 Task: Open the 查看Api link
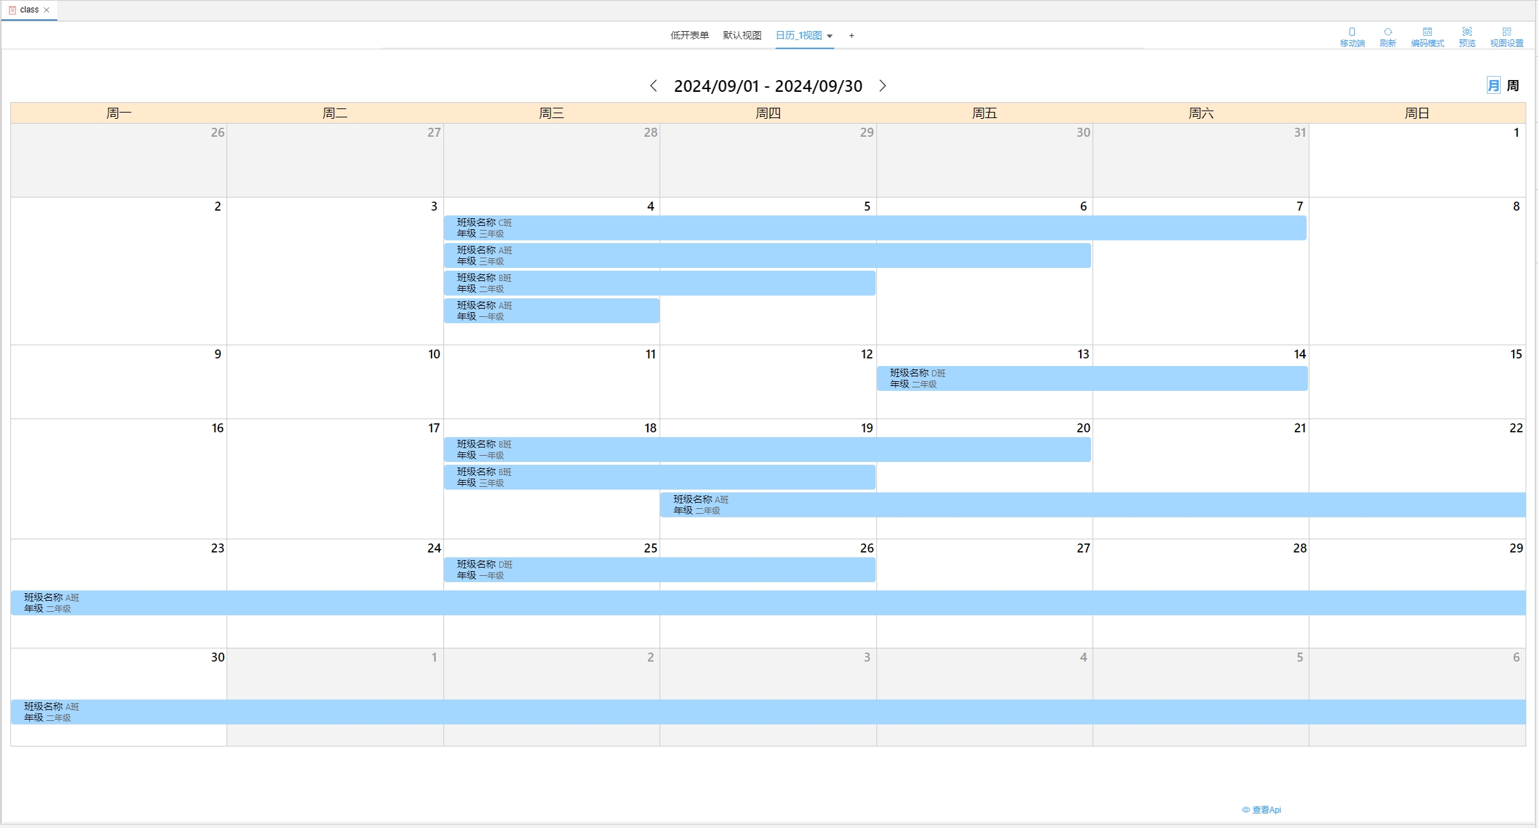1266,809
